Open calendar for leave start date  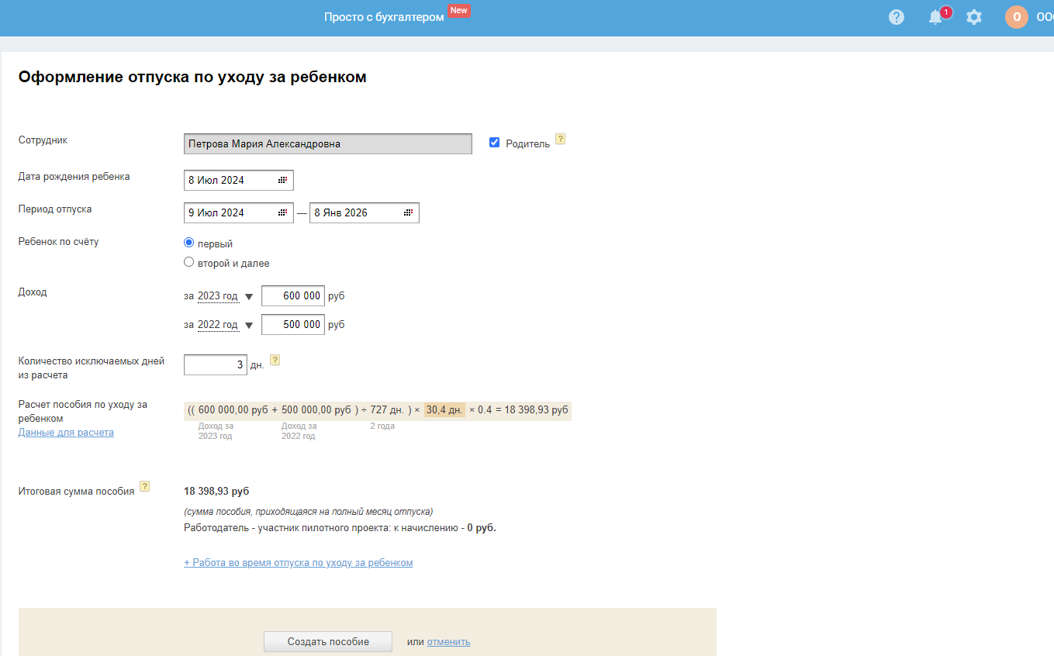(x=282, y=212)
